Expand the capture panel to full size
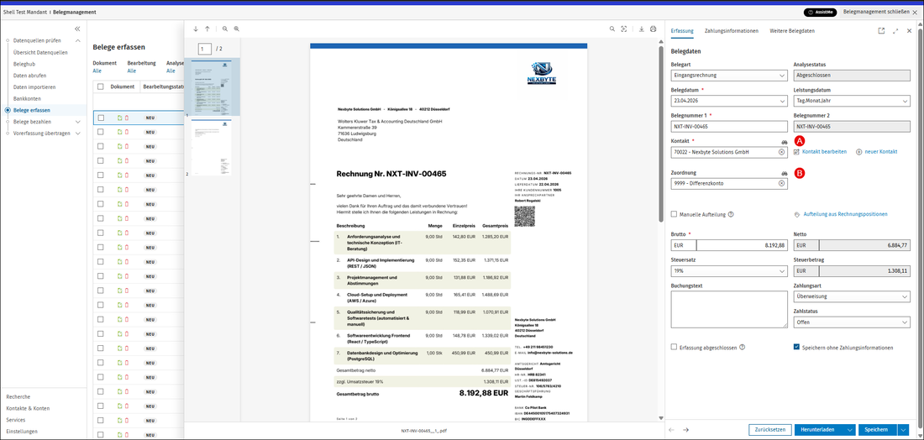The width and height of the screenshot is (924, 440). [895, 30]
